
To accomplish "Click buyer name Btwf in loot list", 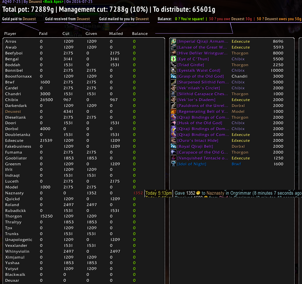I will tap(236, 164).
